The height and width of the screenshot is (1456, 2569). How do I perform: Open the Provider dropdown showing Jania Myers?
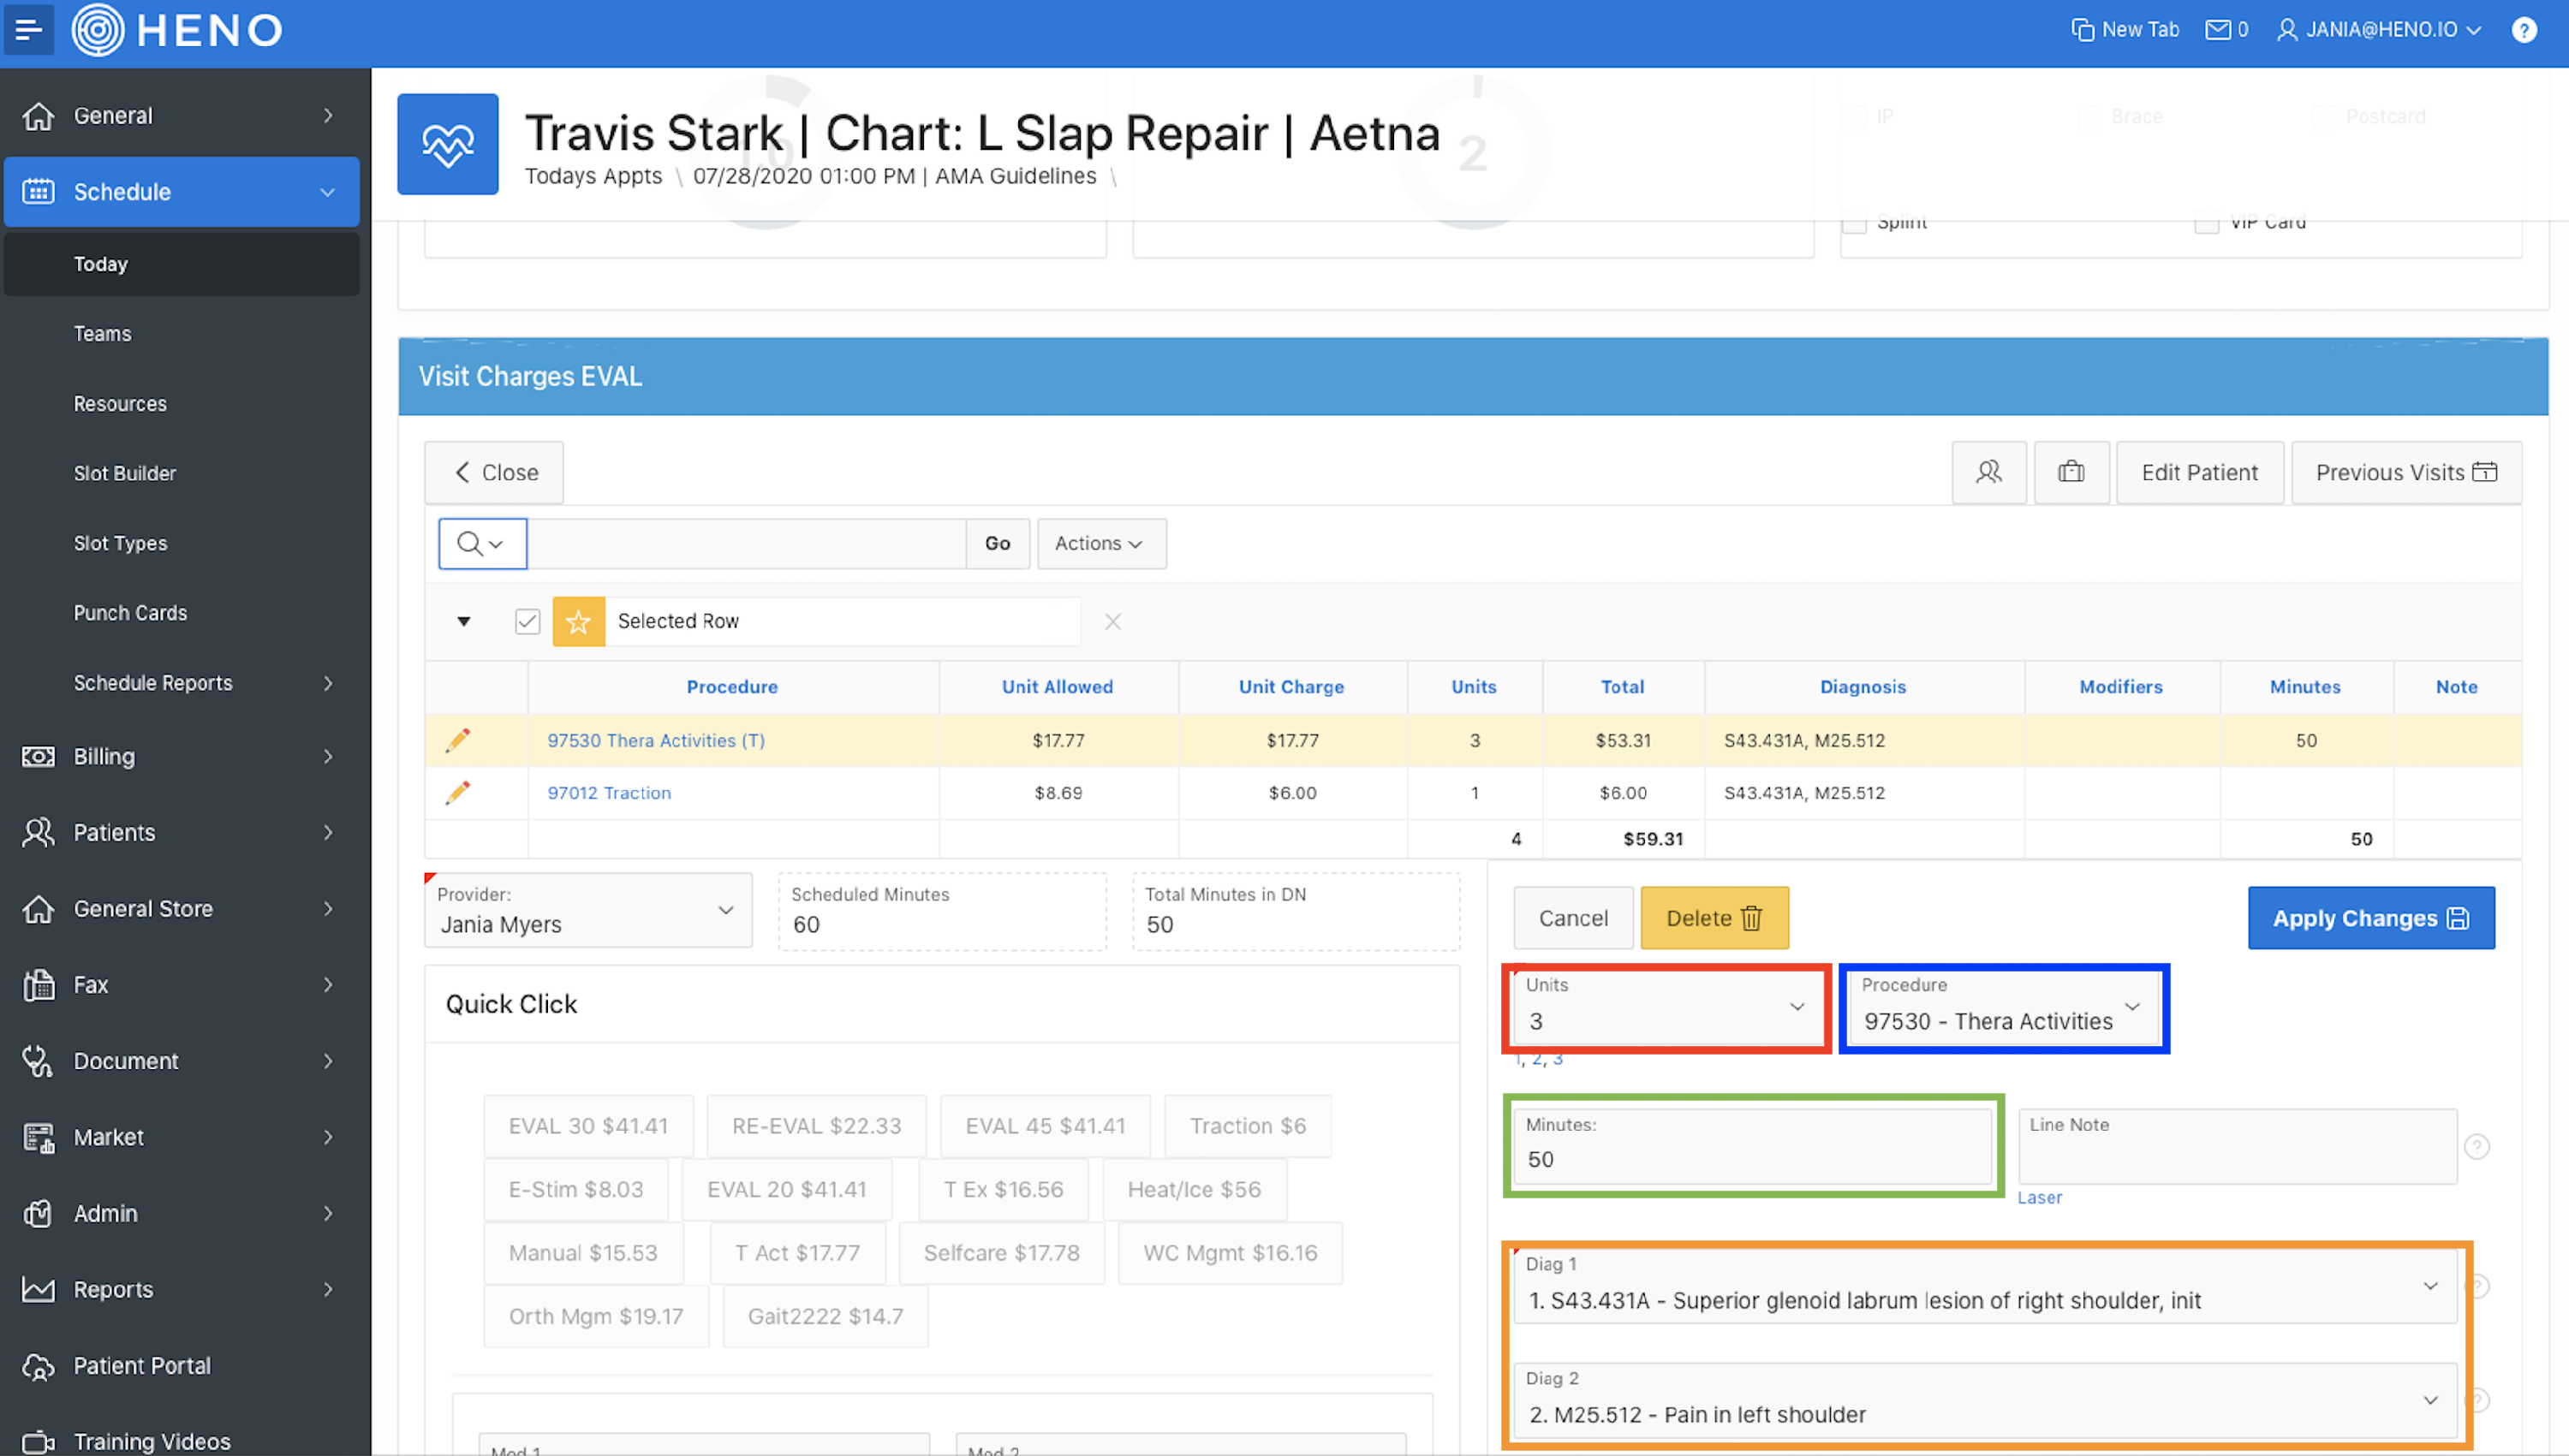pyautogui.click(x=587, y=911)
